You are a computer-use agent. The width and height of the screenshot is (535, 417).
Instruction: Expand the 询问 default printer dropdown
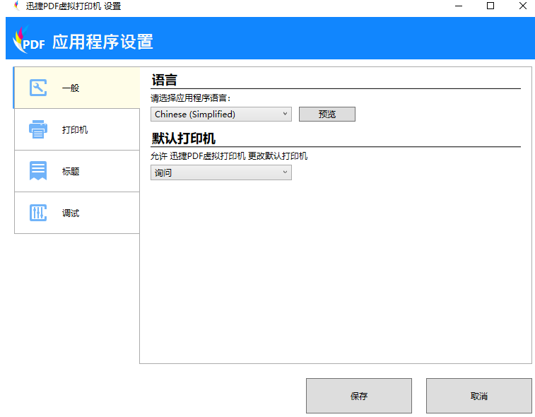(x=221, y=172)
